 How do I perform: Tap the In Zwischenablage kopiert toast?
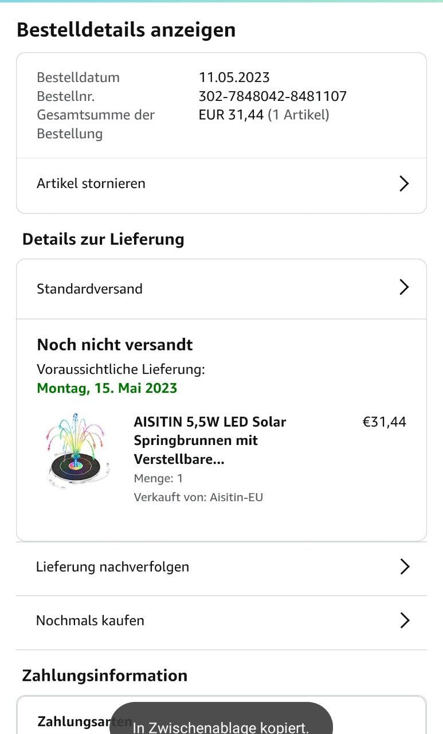tap(221, 725)
